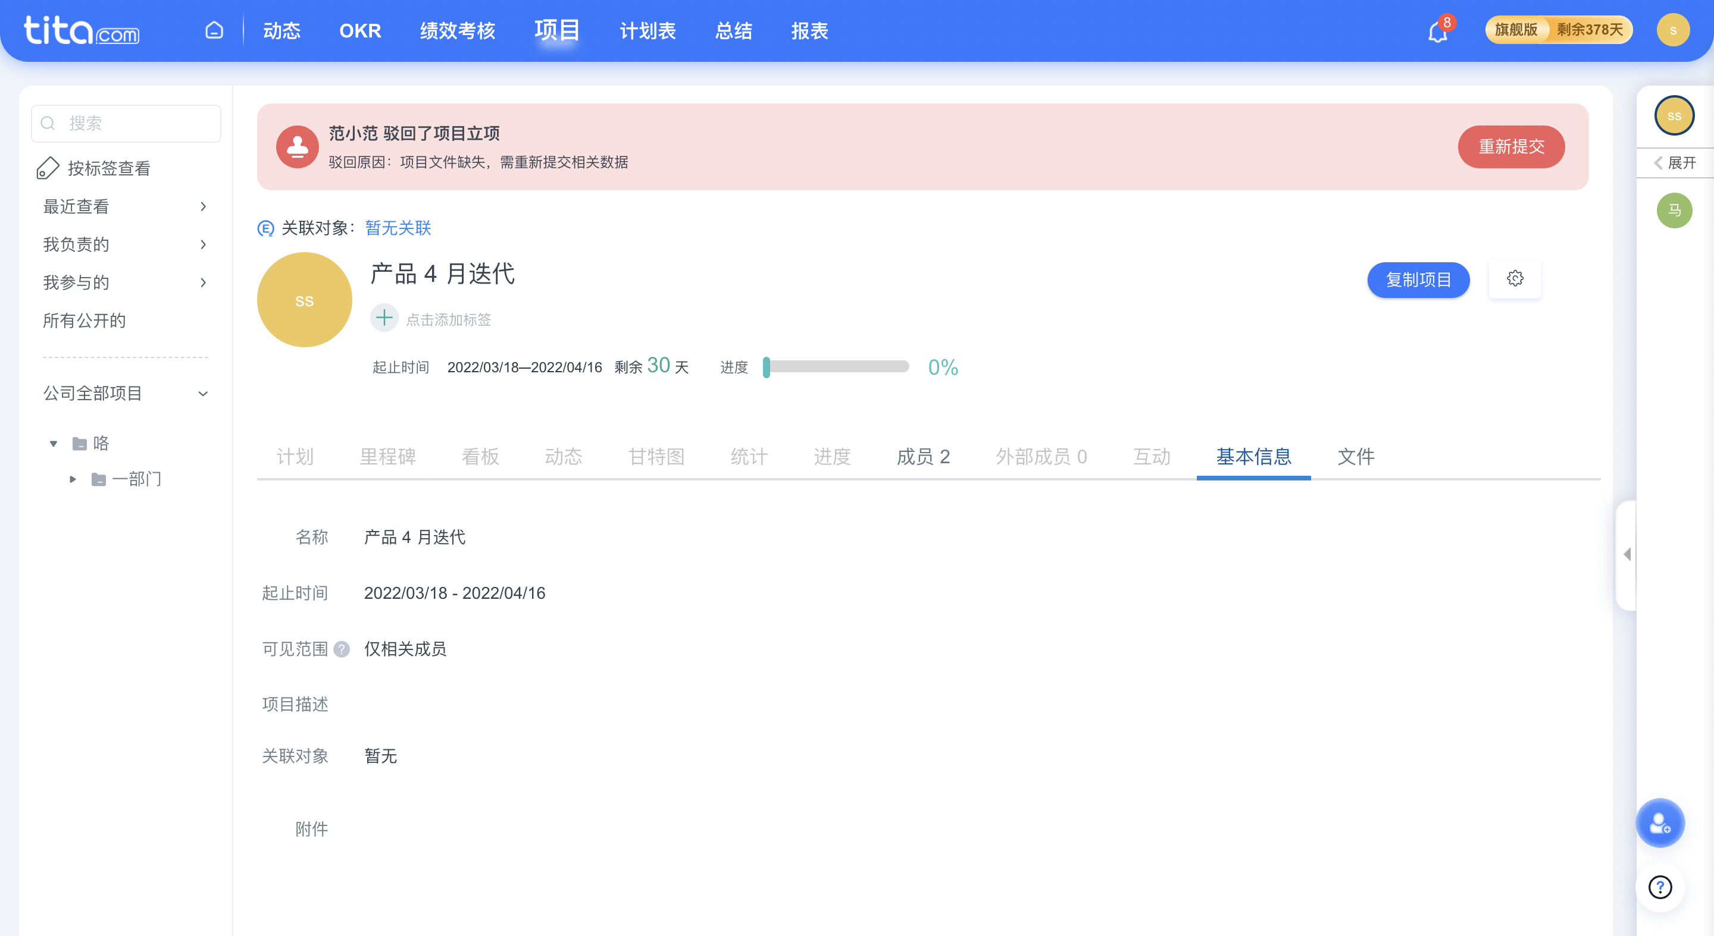Switch to the 进度 tab

832,457
